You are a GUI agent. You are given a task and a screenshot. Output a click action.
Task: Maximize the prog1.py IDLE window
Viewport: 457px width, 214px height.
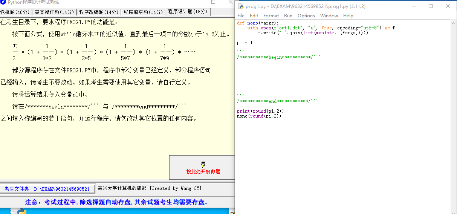pyautogui.click(x=431, y=6)
